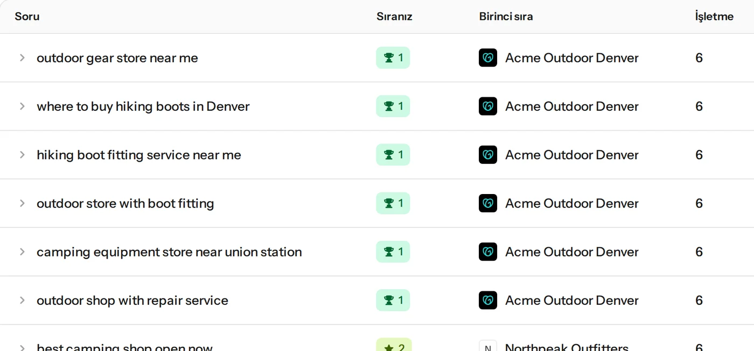Click rank 1 trophy badge for 'where to buy hiking boots in Denver'
The height and width of the screenshot is (351, 754).
[x=393, y=106]
